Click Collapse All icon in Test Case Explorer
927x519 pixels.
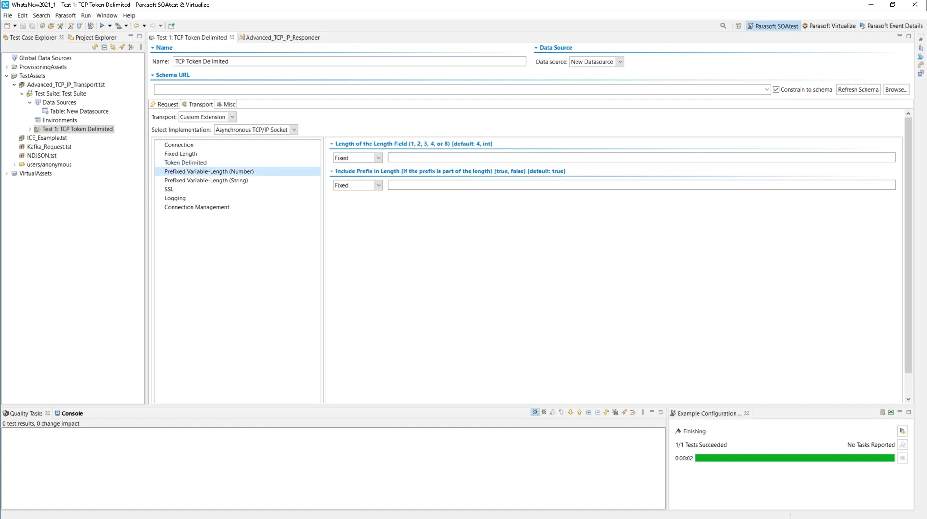click(x=104, y=47)
